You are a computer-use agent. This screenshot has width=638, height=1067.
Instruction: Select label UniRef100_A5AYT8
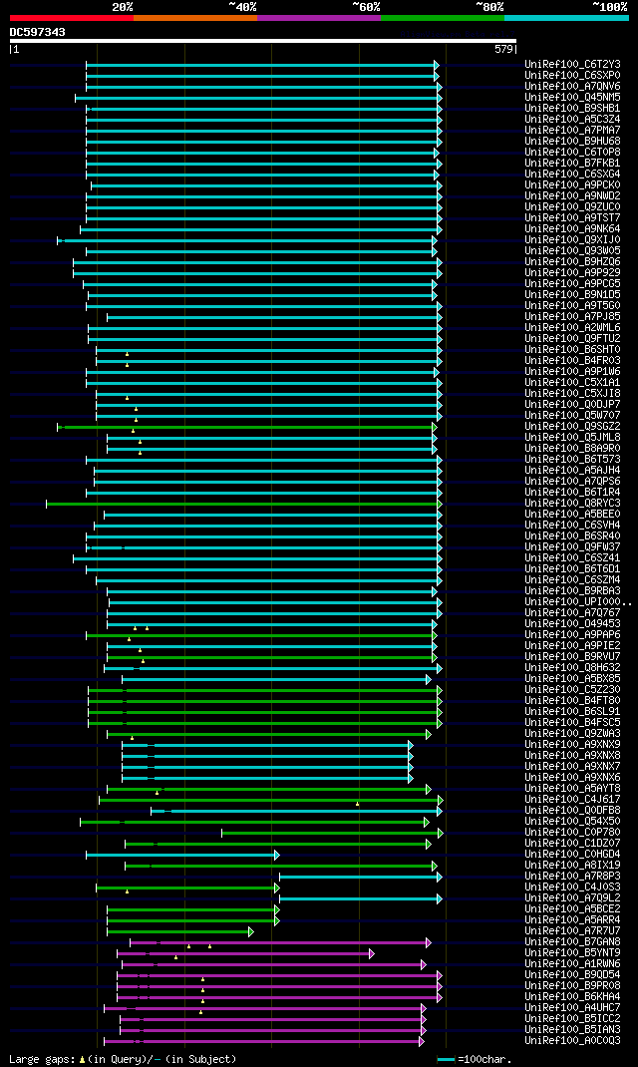tap(572, 789)
